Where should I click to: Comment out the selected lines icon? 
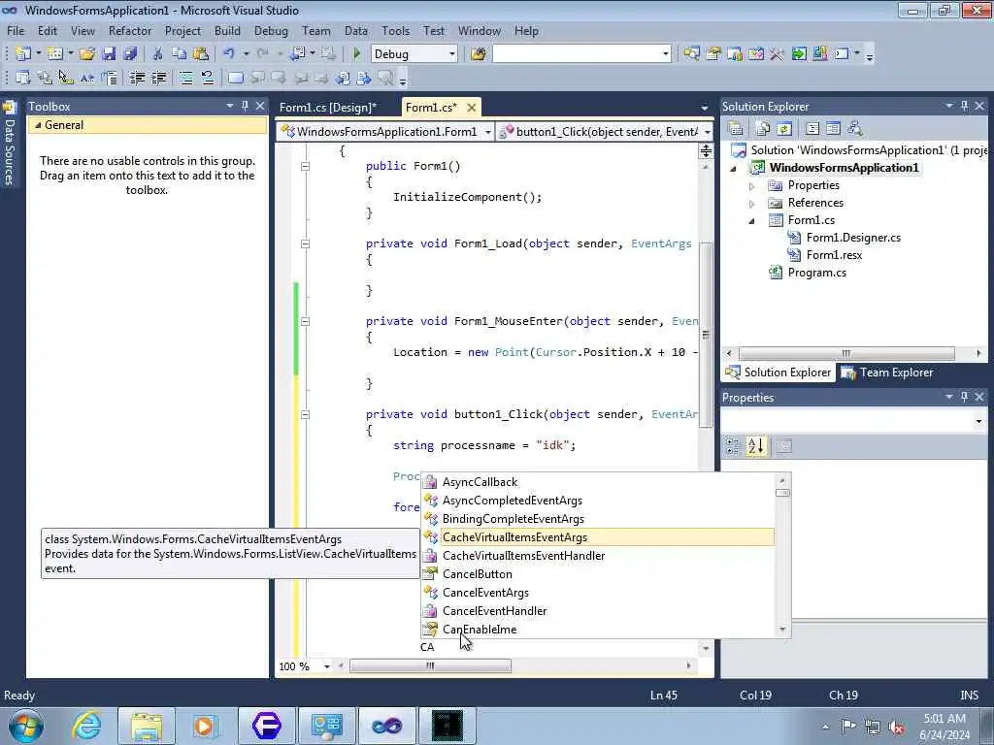point(185,78)
